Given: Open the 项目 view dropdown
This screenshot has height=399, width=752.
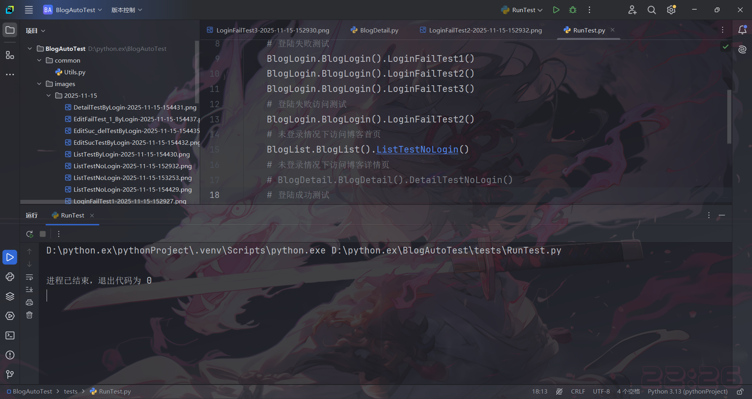Looking at the screenshot, I should coord(36,31).
